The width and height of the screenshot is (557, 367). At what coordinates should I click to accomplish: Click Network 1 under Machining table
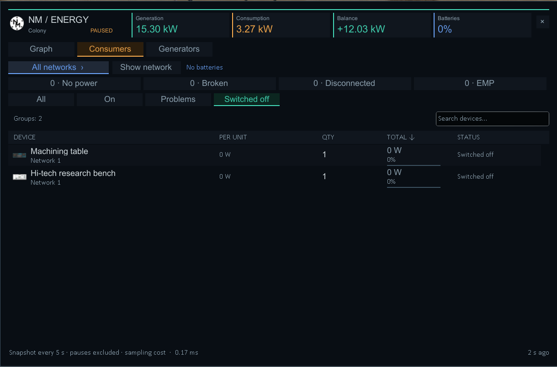pyautogui.click(x=46, y=160)
